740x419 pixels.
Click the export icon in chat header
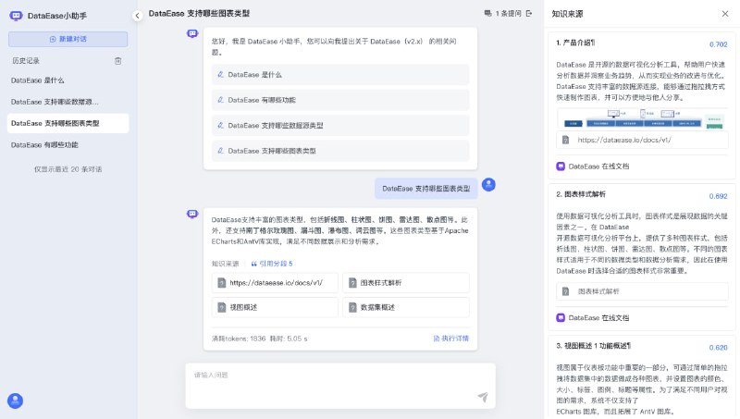click(529, 14)
